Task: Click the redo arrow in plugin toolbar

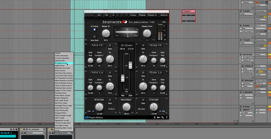Action: (x=106, y=15)
